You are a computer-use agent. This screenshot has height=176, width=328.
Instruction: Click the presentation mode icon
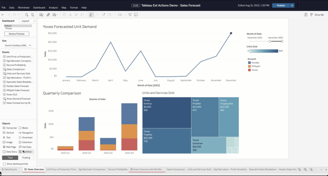[x=136, y=15]
